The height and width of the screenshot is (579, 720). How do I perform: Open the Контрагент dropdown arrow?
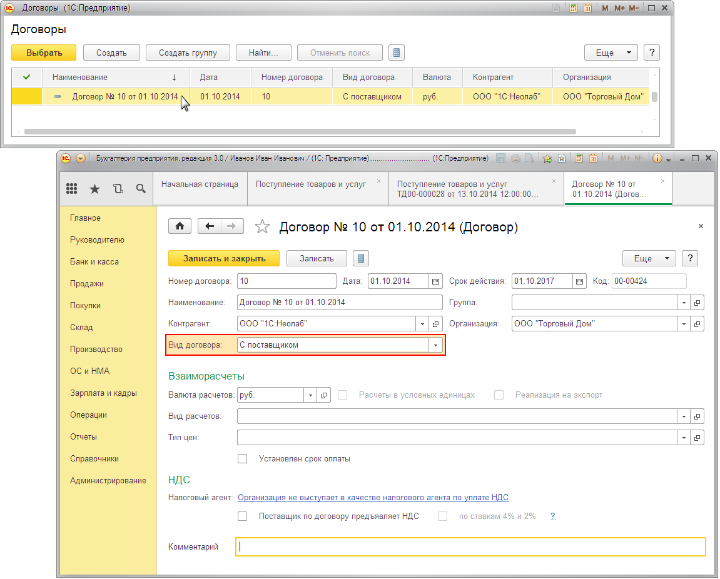422,324
